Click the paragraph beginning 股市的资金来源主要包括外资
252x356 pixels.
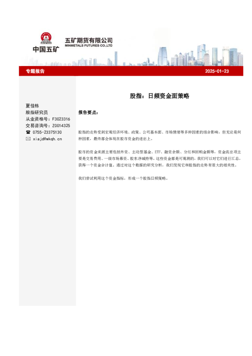[159, 159]
